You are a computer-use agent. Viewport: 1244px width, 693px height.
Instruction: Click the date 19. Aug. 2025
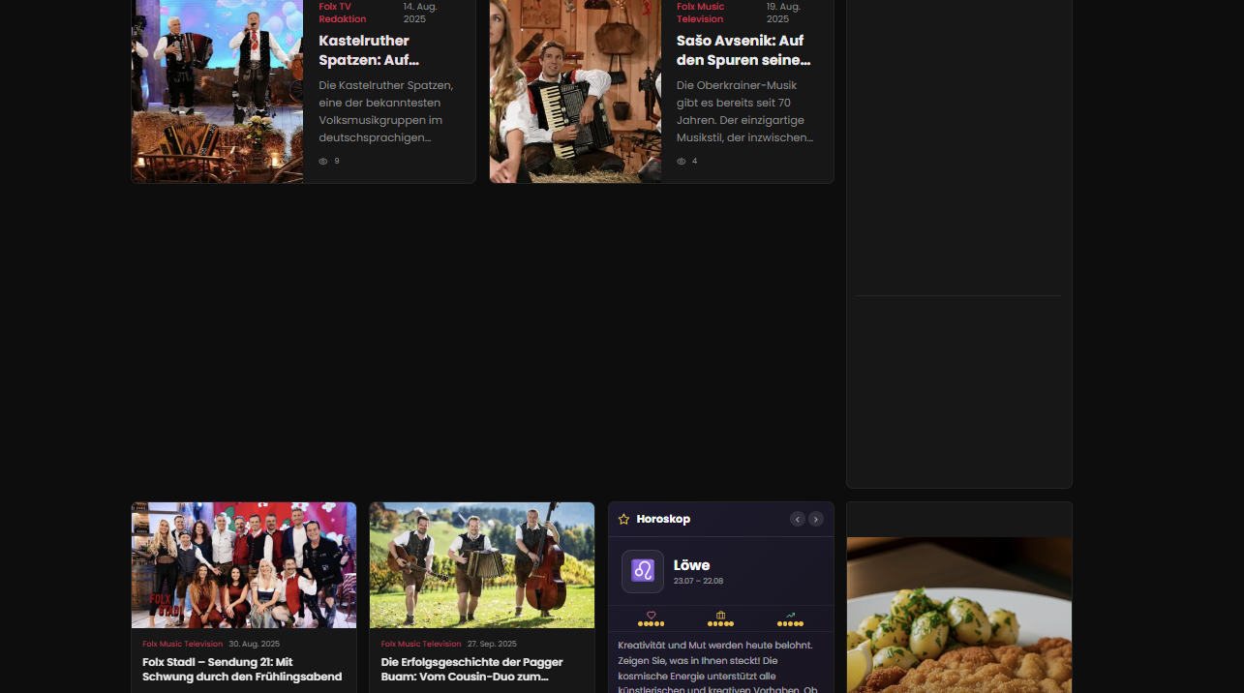(x=784, y=13)
